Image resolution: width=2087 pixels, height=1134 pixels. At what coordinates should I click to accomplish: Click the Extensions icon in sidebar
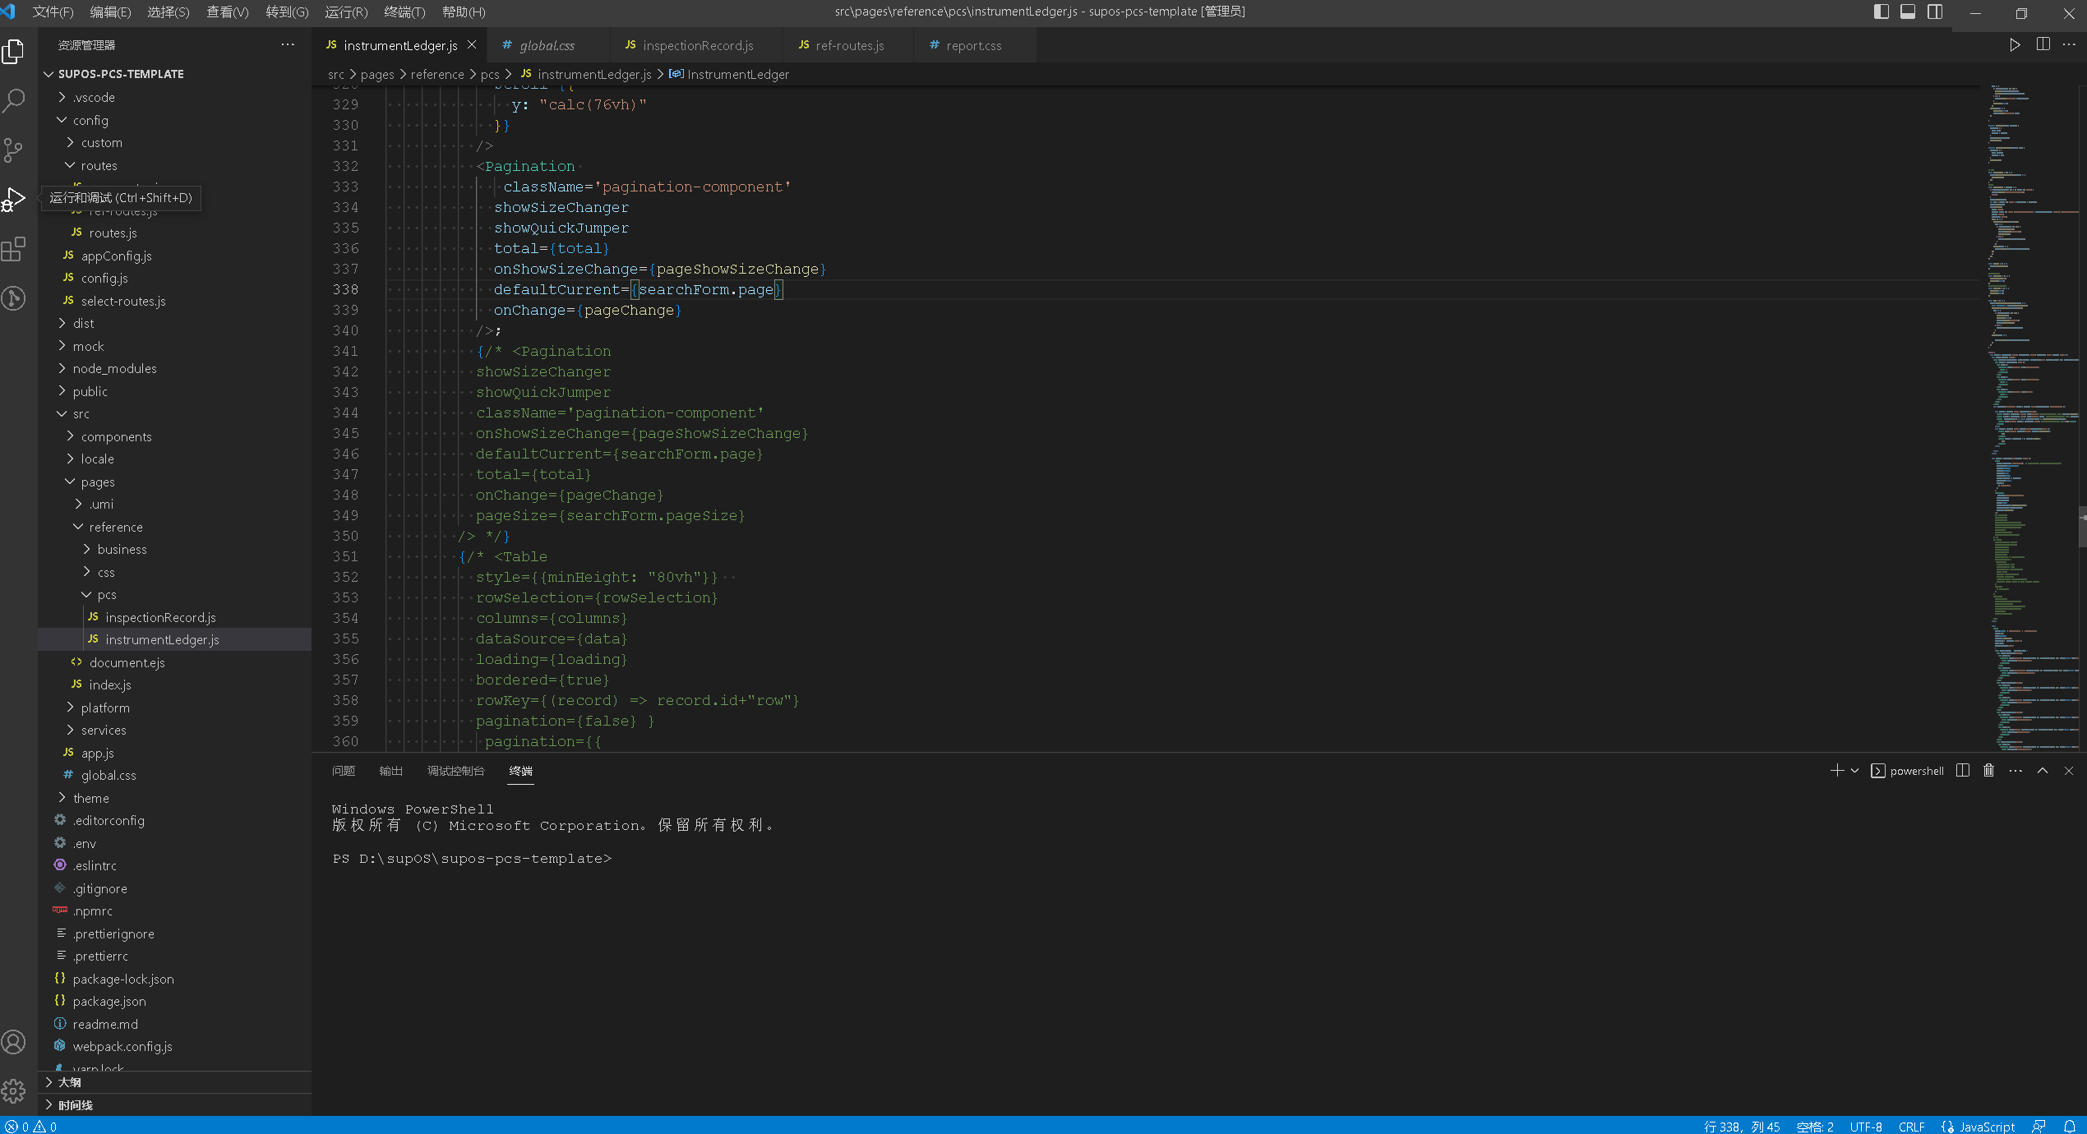16,247
